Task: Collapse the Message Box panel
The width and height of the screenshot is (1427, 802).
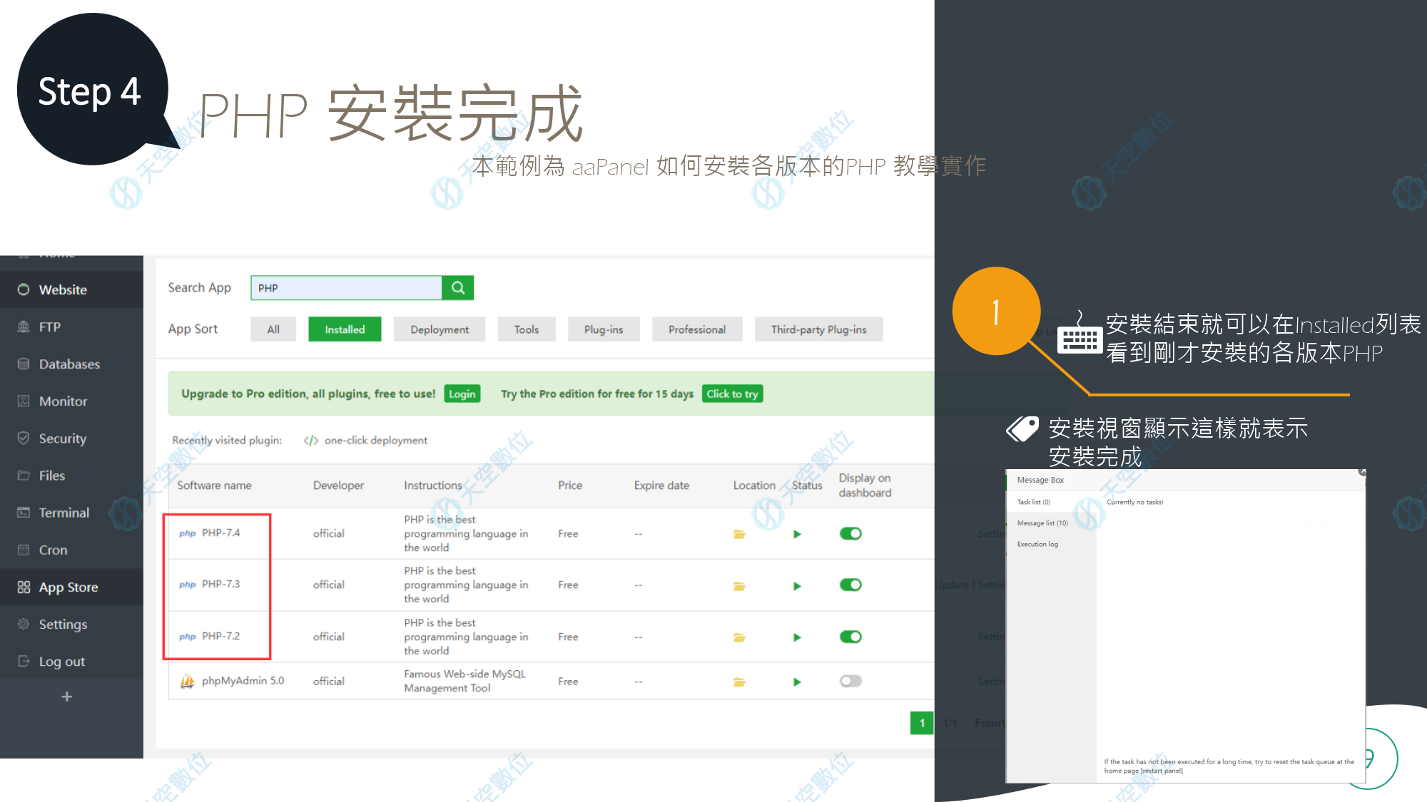Action: [1362, 473]
